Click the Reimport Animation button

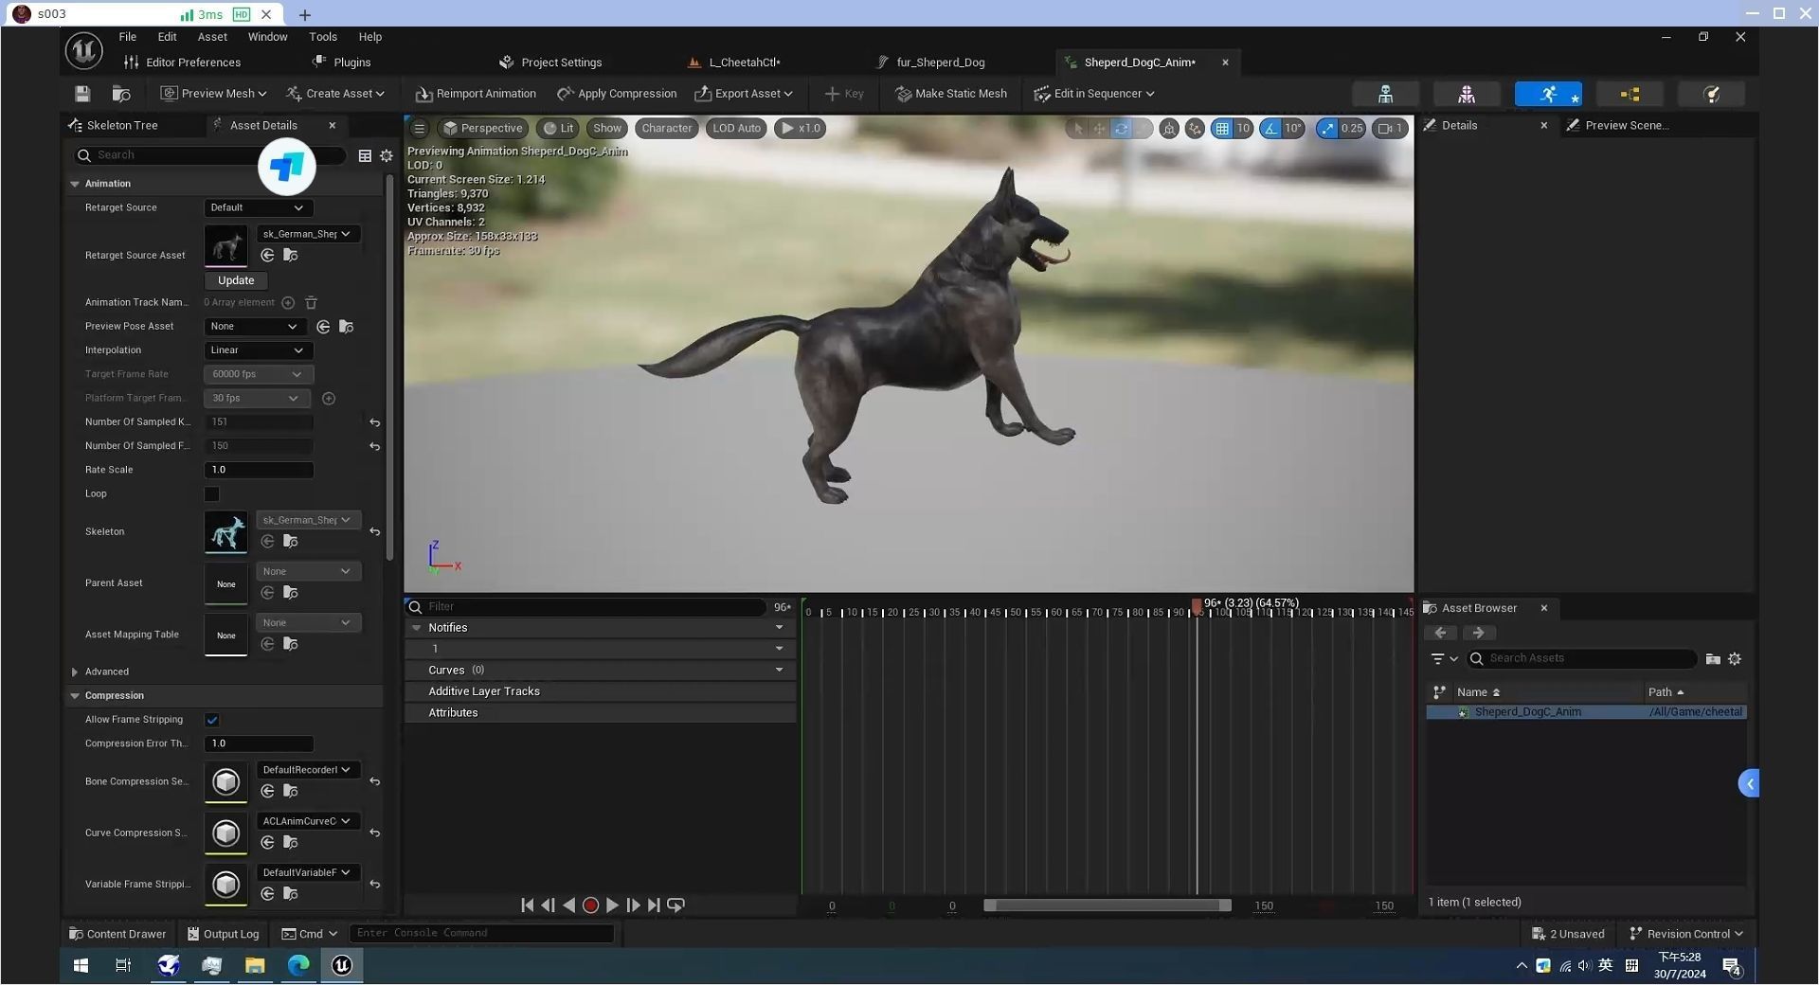click(476, 94)
